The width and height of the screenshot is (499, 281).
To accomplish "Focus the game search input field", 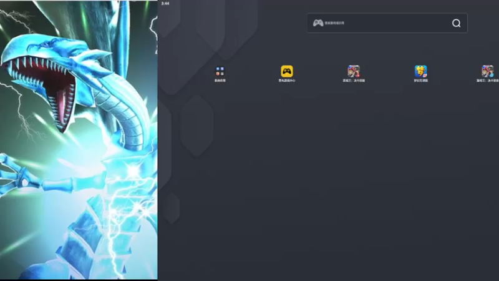I will [x=387, y=23].
